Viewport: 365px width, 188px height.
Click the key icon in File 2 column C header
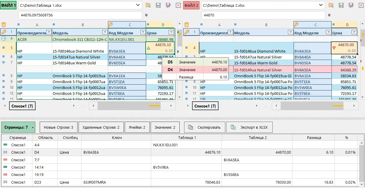[x=296, y=25]
